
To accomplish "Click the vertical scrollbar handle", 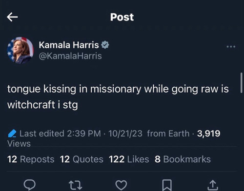I will tap(242, 83).
